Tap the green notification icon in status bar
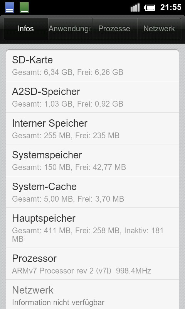185x309 pixels. tap(24, 7)
